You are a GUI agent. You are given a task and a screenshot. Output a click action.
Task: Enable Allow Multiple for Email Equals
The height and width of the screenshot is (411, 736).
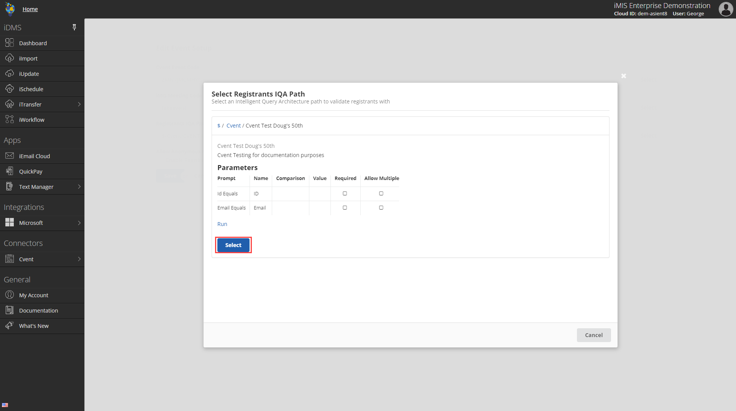[x=381, y=208]
